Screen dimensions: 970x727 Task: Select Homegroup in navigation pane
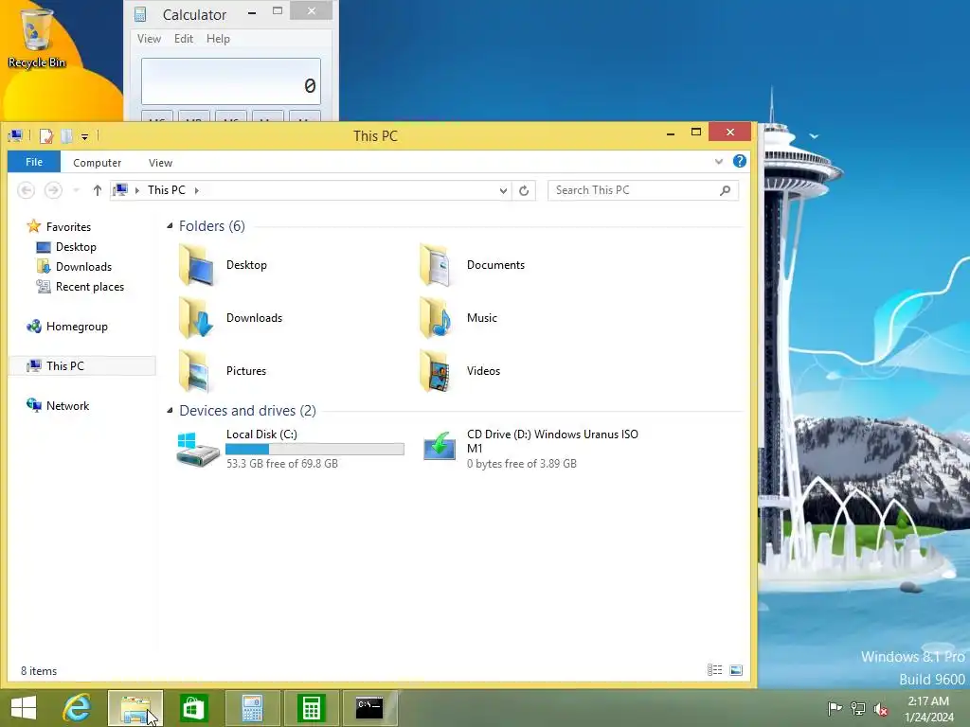pyautogui.click(x=77, y=327)
